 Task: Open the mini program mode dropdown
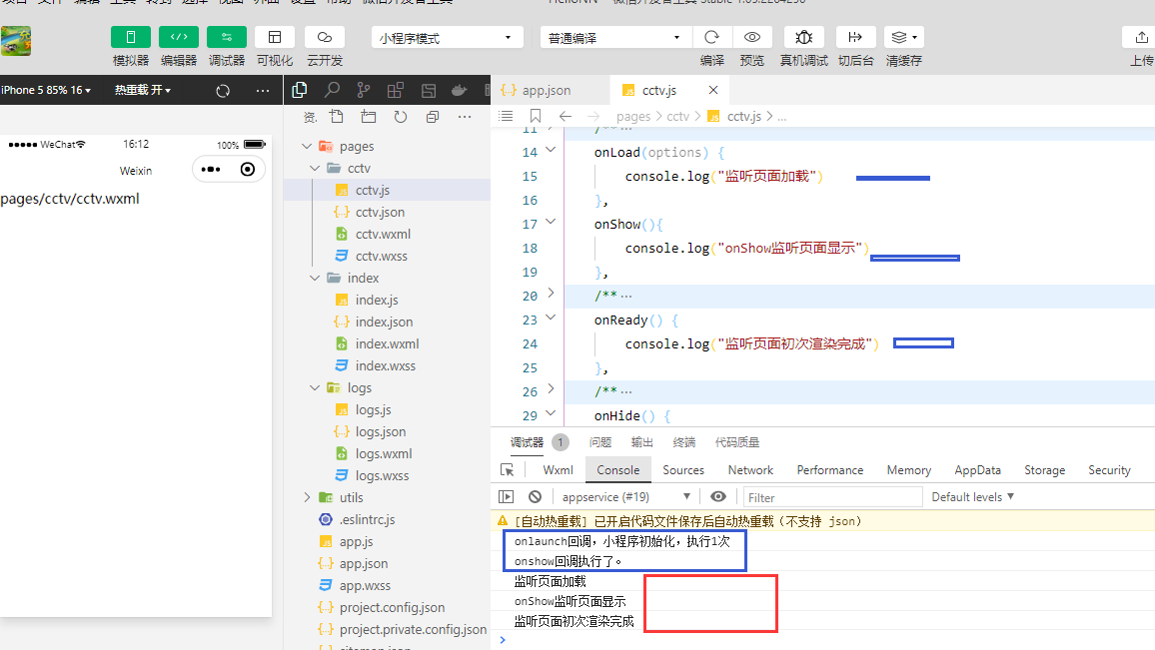(448, 38)
